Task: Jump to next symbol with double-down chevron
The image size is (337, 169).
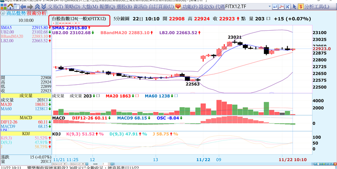Action: [x=43, y=6]
